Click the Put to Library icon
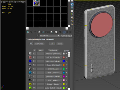120x90 pixels. (x=51, y=32)
